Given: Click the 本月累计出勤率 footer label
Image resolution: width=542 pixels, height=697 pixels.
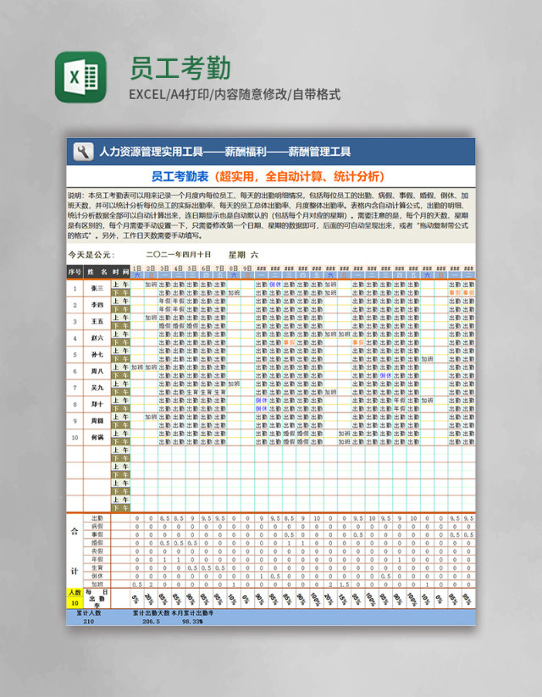Looking at the screenshot, I should 192,613.
